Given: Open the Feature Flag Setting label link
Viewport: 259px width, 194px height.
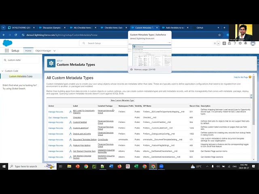Looking at the screenshot, I should [x=82, y=145].
